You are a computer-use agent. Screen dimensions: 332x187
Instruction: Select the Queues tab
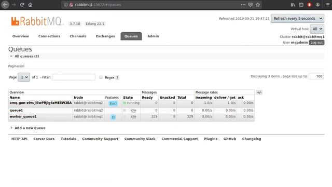[x=131, y=36]
